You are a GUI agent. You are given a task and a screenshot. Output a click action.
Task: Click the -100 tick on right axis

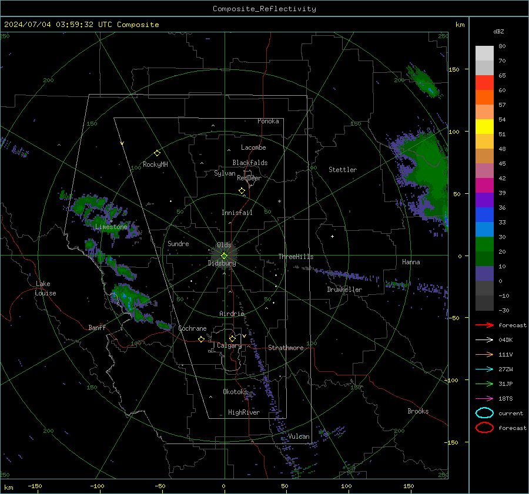pyautogui.click(x=451, y=380)
